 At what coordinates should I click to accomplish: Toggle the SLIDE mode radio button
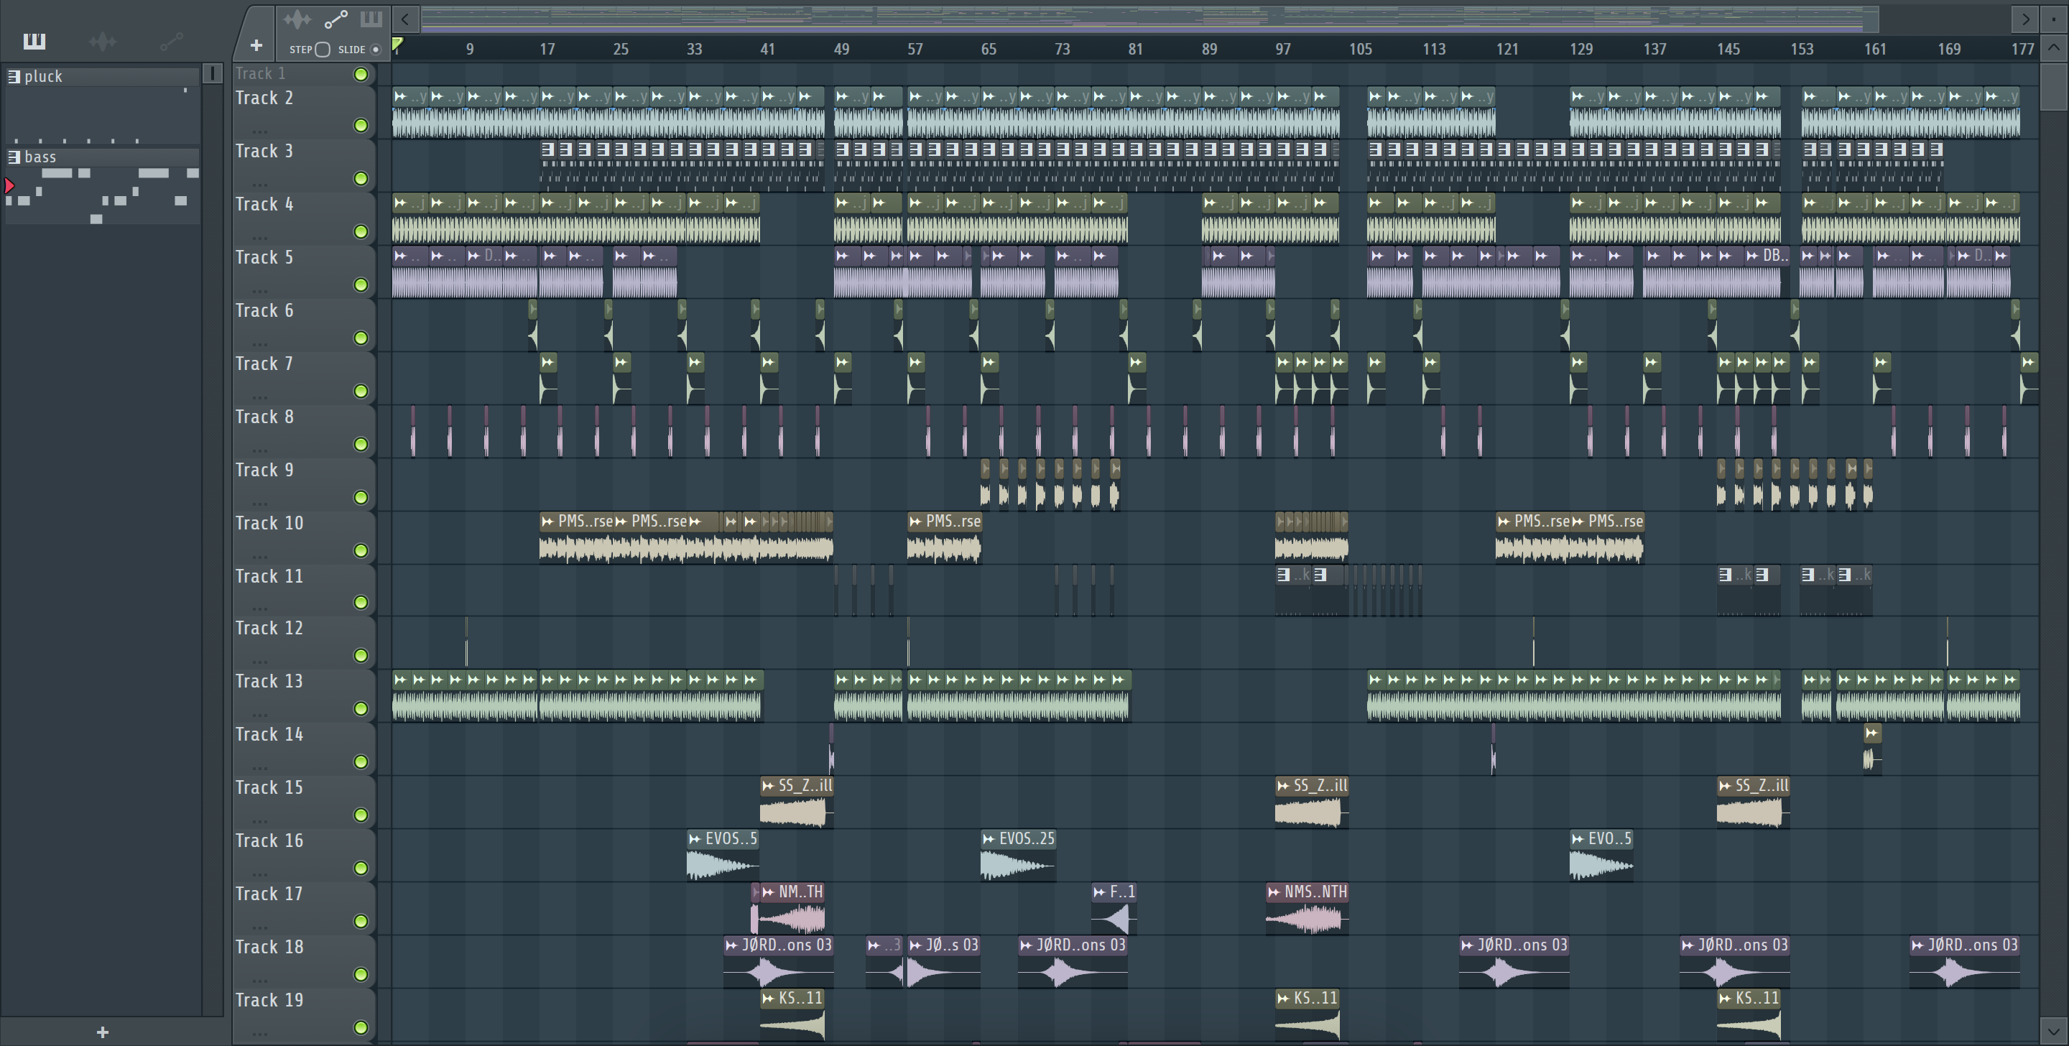click(x=375, y=49)
